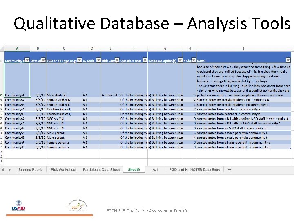The image size is (294, 221).
Task: Open the Risk Category filter dropdown
Action: click(117, 60)
